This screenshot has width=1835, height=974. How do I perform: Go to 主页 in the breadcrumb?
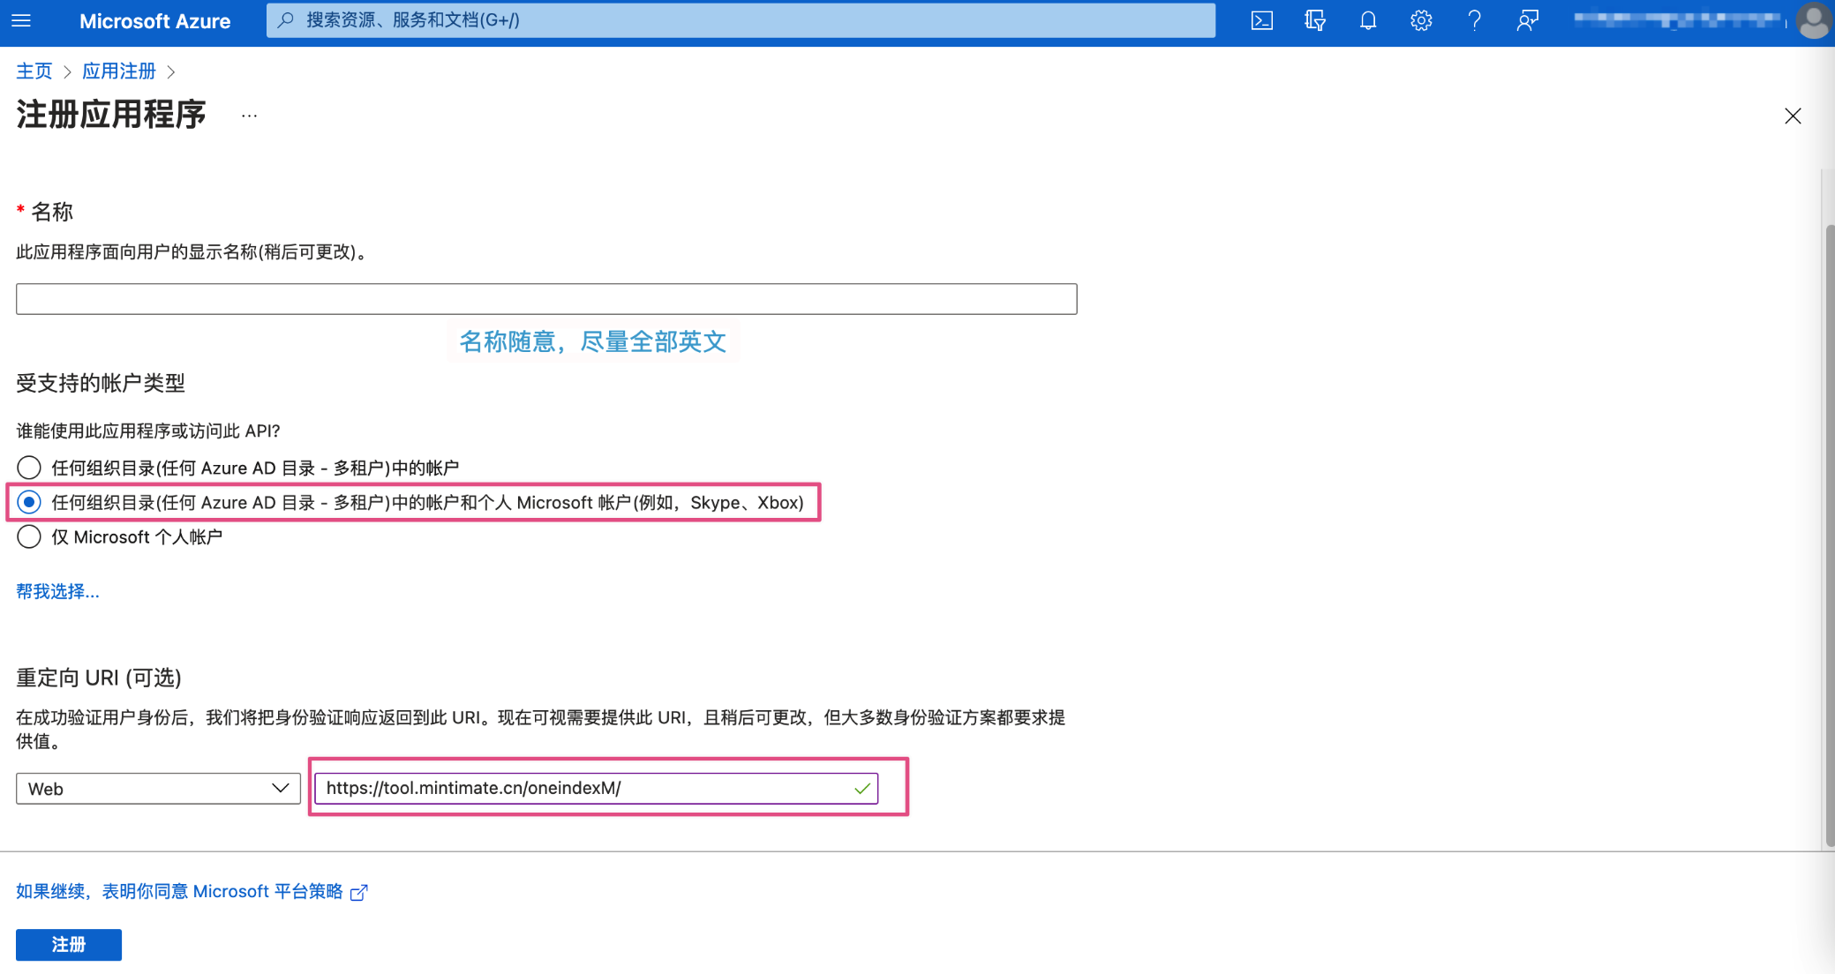(34, 71)
